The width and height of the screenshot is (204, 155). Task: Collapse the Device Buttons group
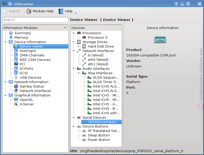(x=74, y=126)
